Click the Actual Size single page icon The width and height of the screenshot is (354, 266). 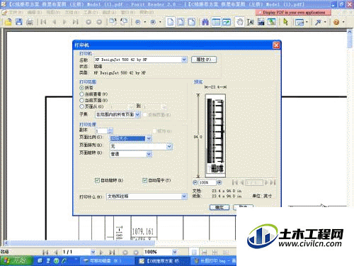point(171,22)
